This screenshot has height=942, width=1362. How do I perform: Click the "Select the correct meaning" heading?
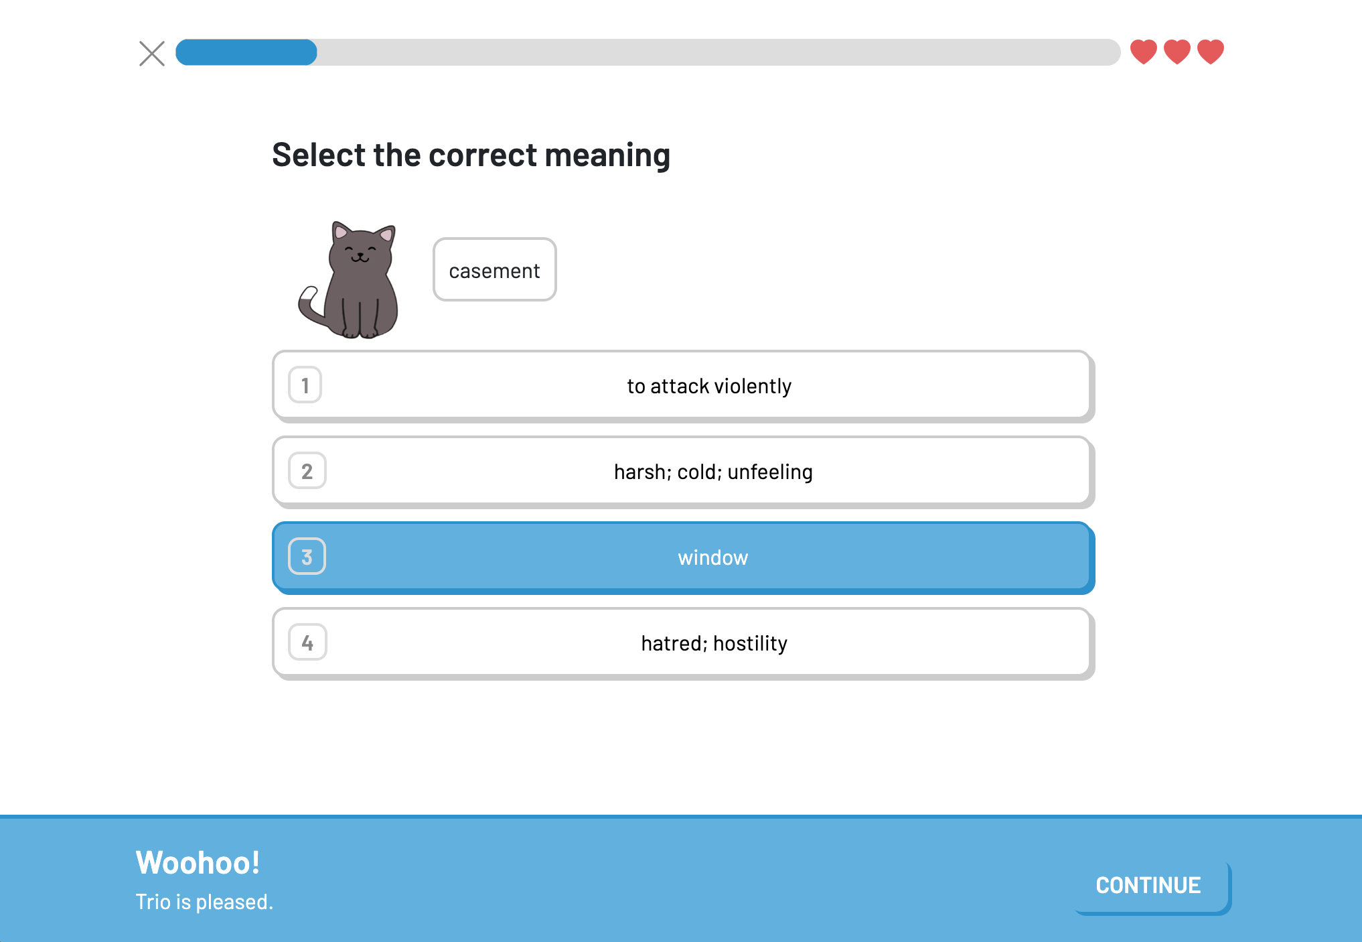[471, 155]
